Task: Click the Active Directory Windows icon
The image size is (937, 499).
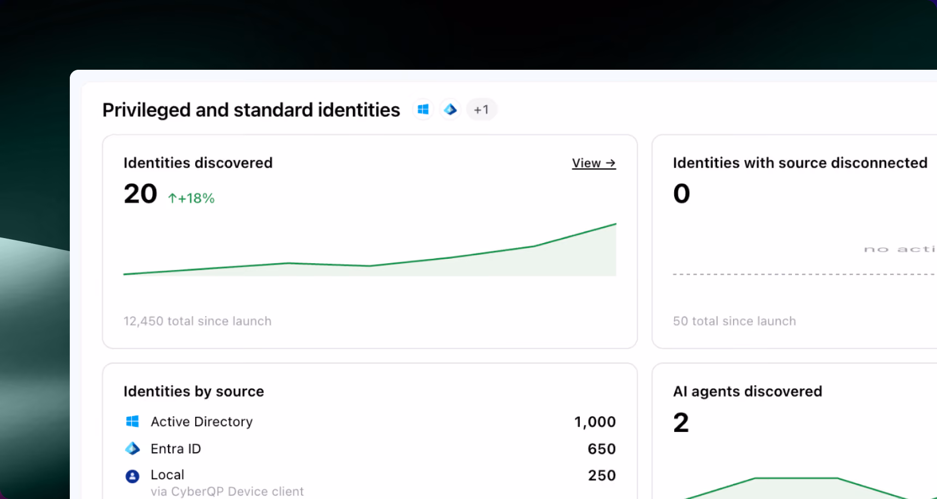Action: (133, 421)
